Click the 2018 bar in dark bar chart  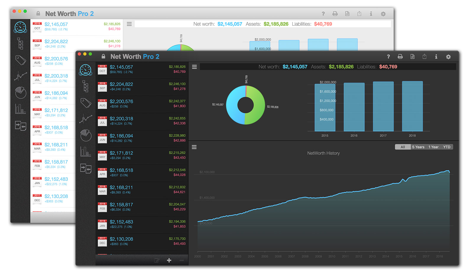point(412,106)
